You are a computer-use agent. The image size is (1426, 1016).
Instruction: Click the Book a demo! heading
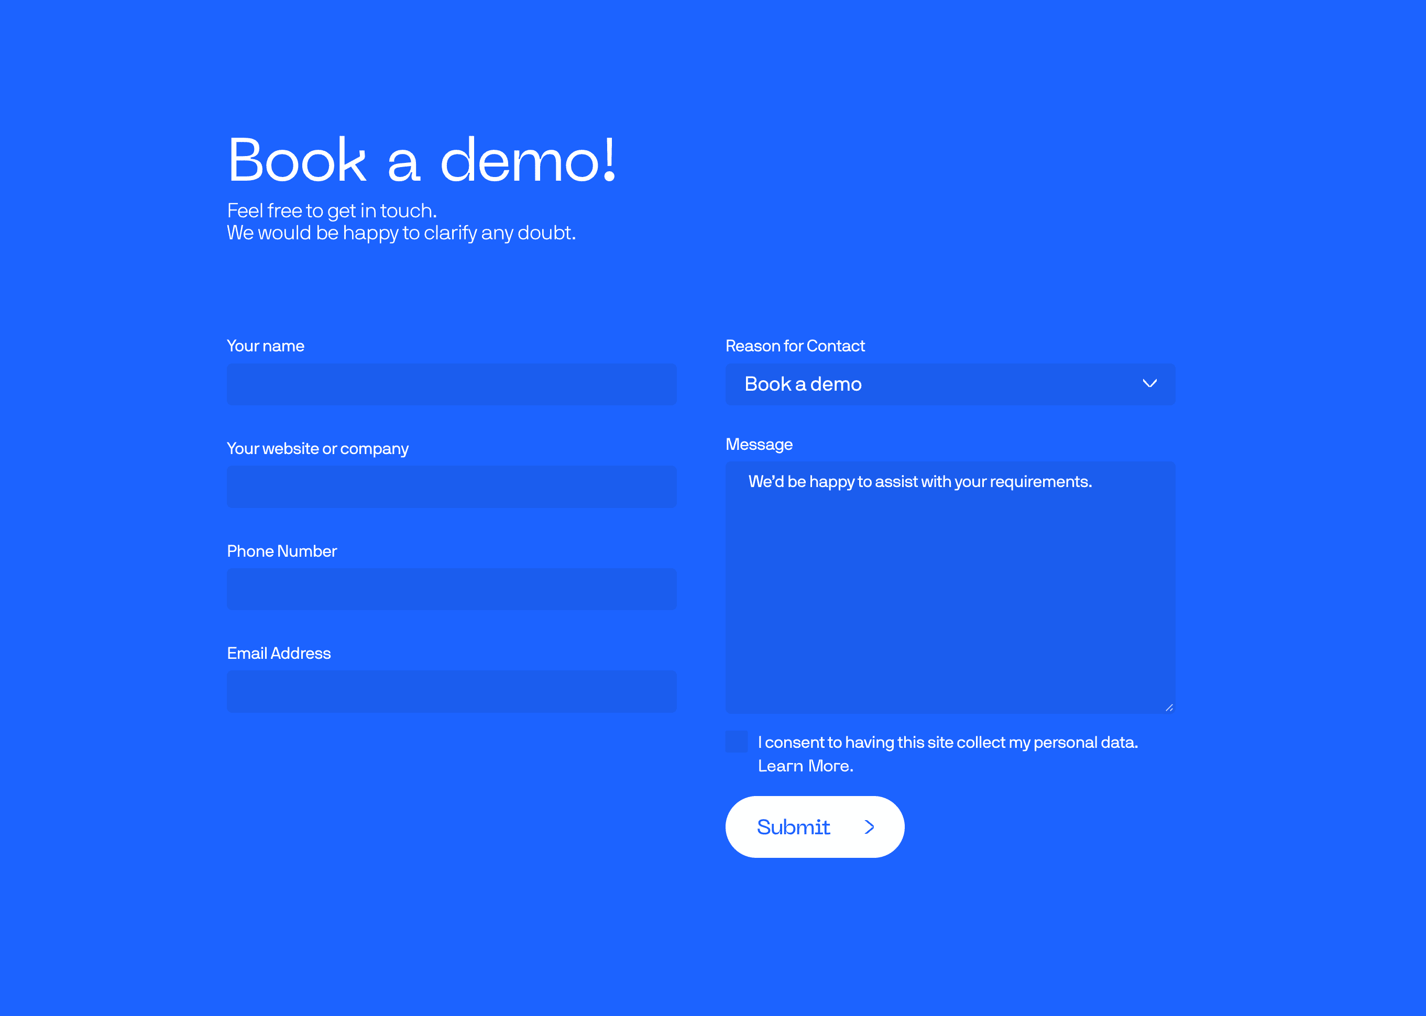click(422, 160)
